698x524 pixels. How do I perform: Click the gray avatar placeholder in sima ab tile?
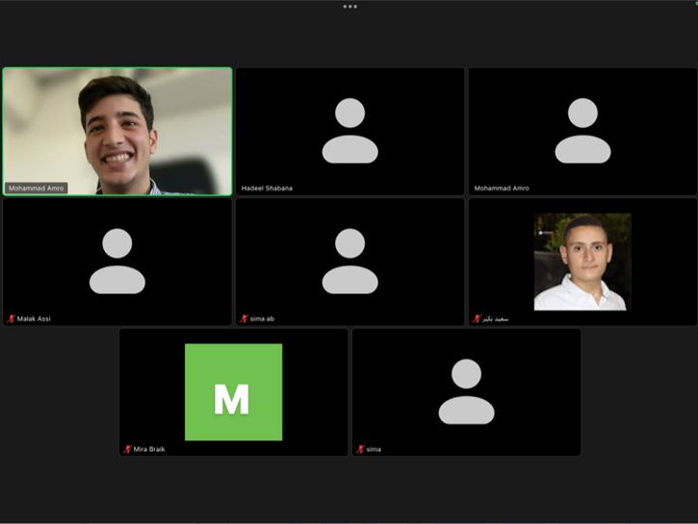pos(349,262)
